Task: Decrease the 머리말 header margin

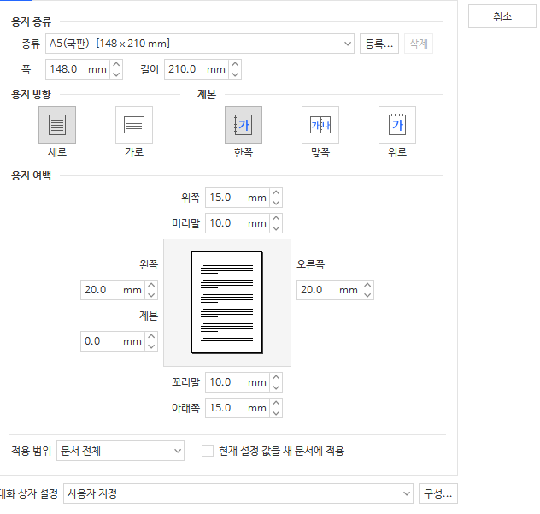Action: pyautogui.click(x=276, y=227)
